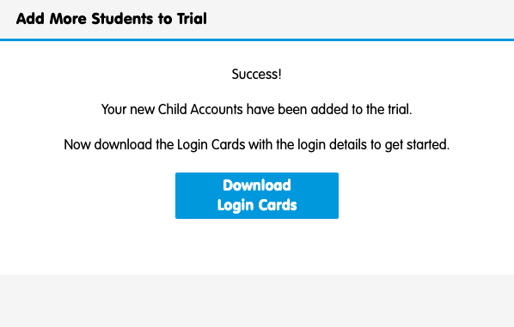Click the word 'Download' on the blue button
514x327 pixels.
(257, 185)
